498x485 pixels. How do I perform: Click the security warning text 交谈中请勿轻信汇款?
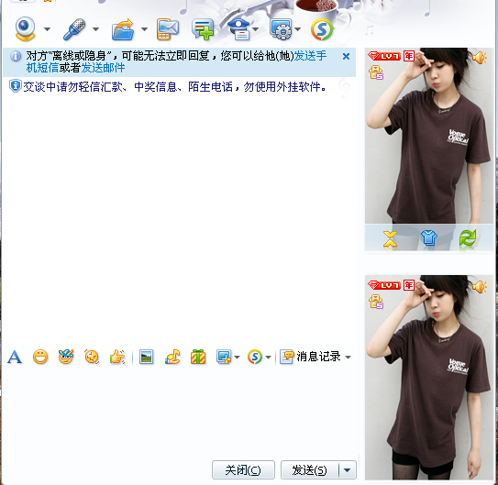tap(174, 87)
